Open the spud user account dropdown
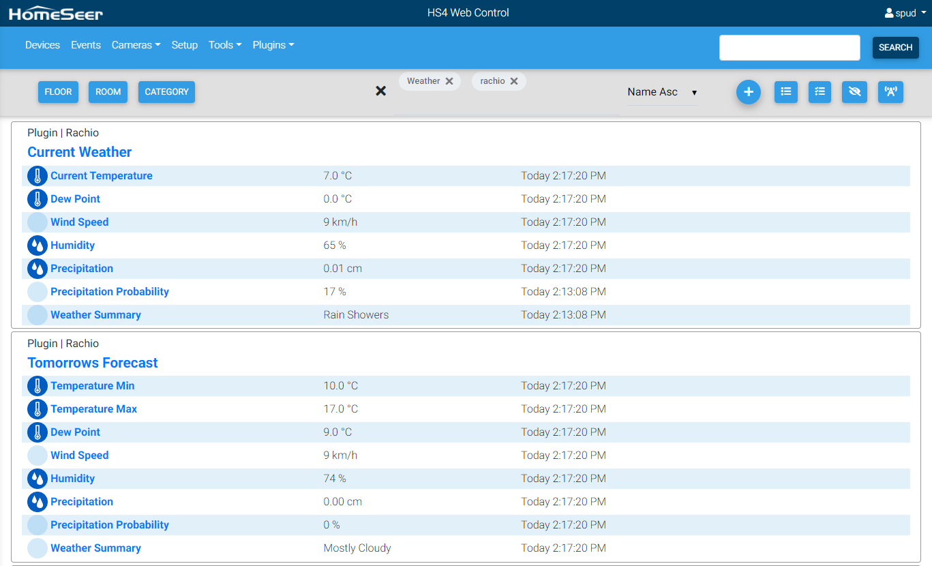This screenshot has height=566, width=932. coord(905,13)
